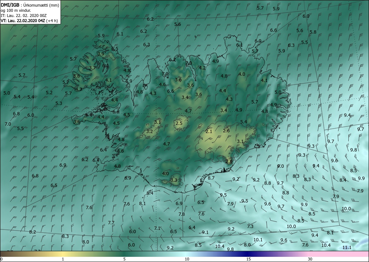Viewport: 369px width, 262px height.
Task: Click the 6.7 value on the map
Action: tap(172, 60)
